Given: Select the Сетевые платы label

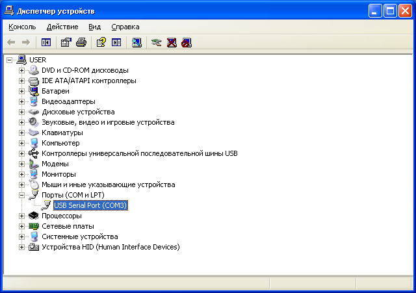Looking at the screenshot, I should click(68, 226).
